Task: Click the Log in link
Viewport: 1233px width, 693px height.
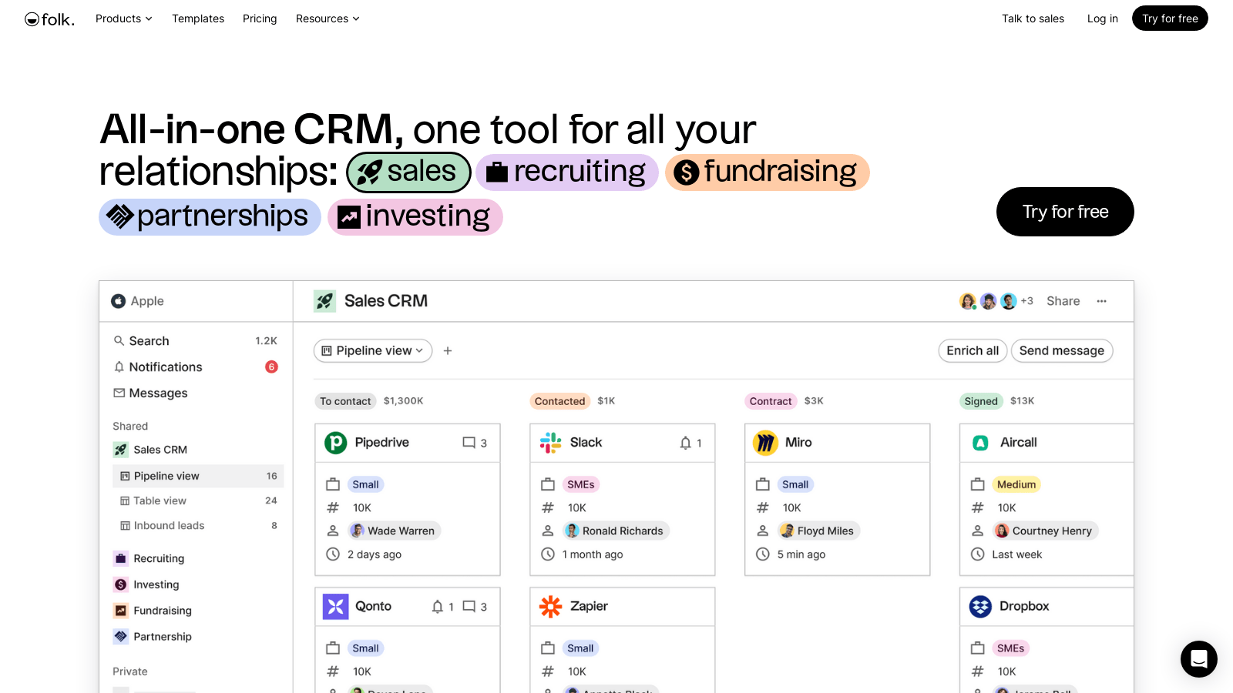Action: 1102,18
